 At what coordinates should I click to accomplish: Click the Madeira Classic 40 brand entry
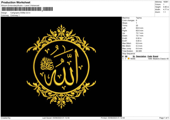pos(161,59)
